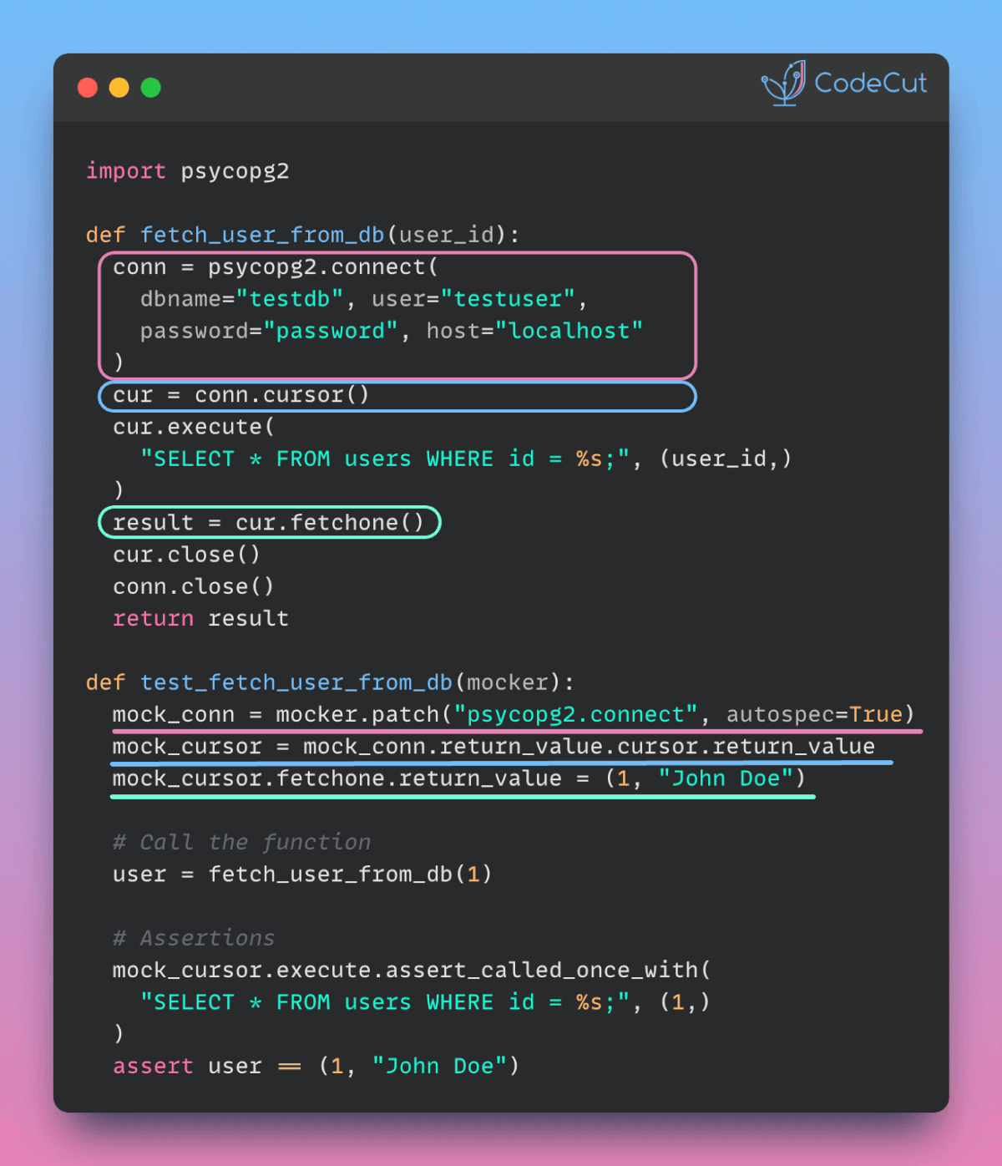Screen dimensions: 1002x1166
Task: Select the pink-underlined mocker.patch line
Action: (x=511, y=714)
